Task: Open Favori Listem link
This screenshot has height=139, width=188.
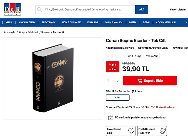Action: pyautogui.click(x=178, y=9)
